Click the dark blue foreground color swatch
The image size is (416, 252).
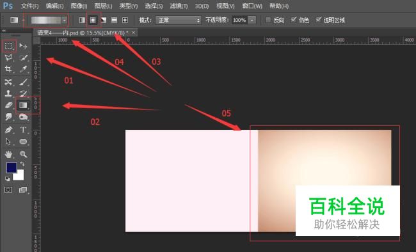(12, 168)
